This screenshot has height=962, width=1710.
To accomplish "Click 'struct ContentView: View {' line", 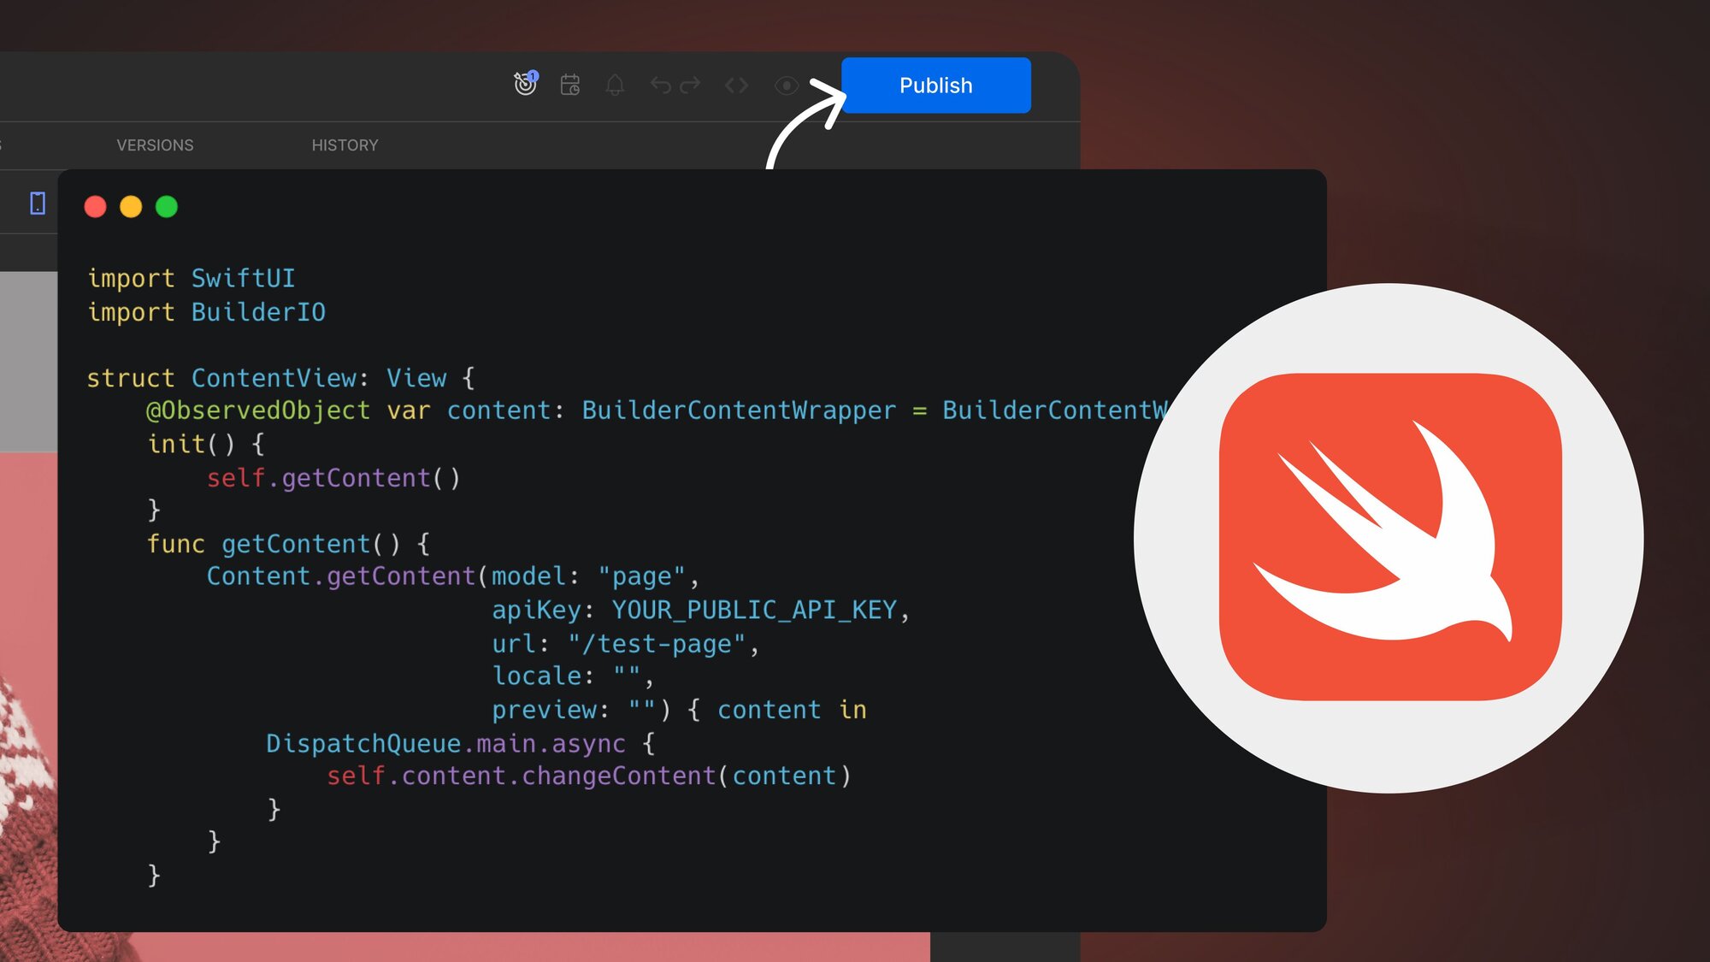I will click(x=280, y=378).
